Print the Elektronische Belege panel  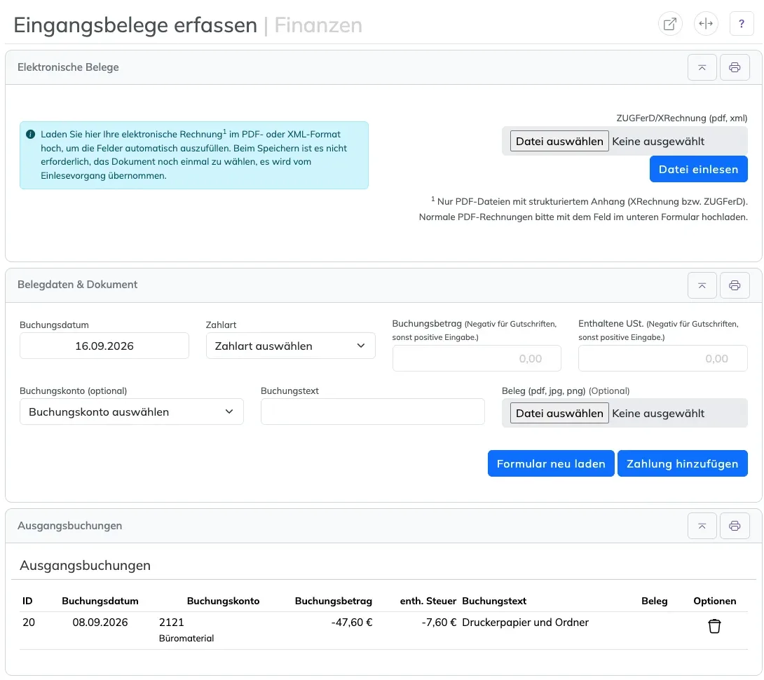coord(735,67)
